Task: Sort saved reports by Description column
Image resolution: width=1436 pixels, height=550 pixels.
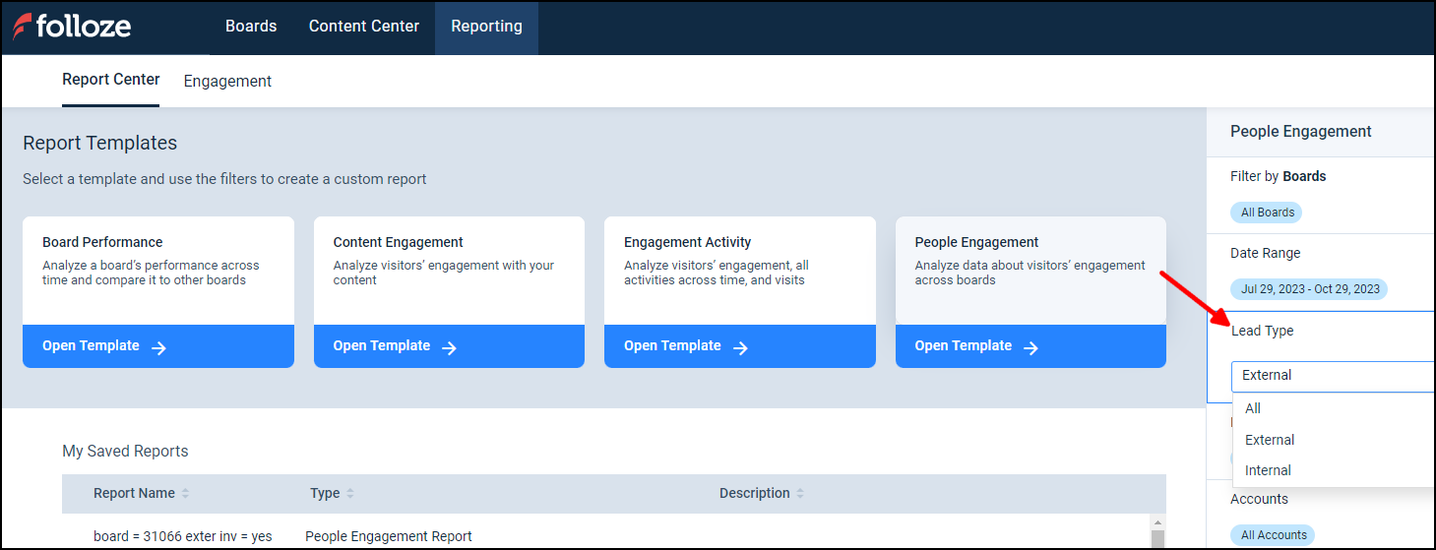Action: pyautogui.click(x=800, y=494)
